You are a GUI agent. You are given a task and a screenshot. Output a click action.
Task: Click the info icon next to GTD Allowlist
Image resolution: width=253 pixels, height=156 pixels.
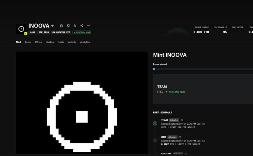(180, 137)
